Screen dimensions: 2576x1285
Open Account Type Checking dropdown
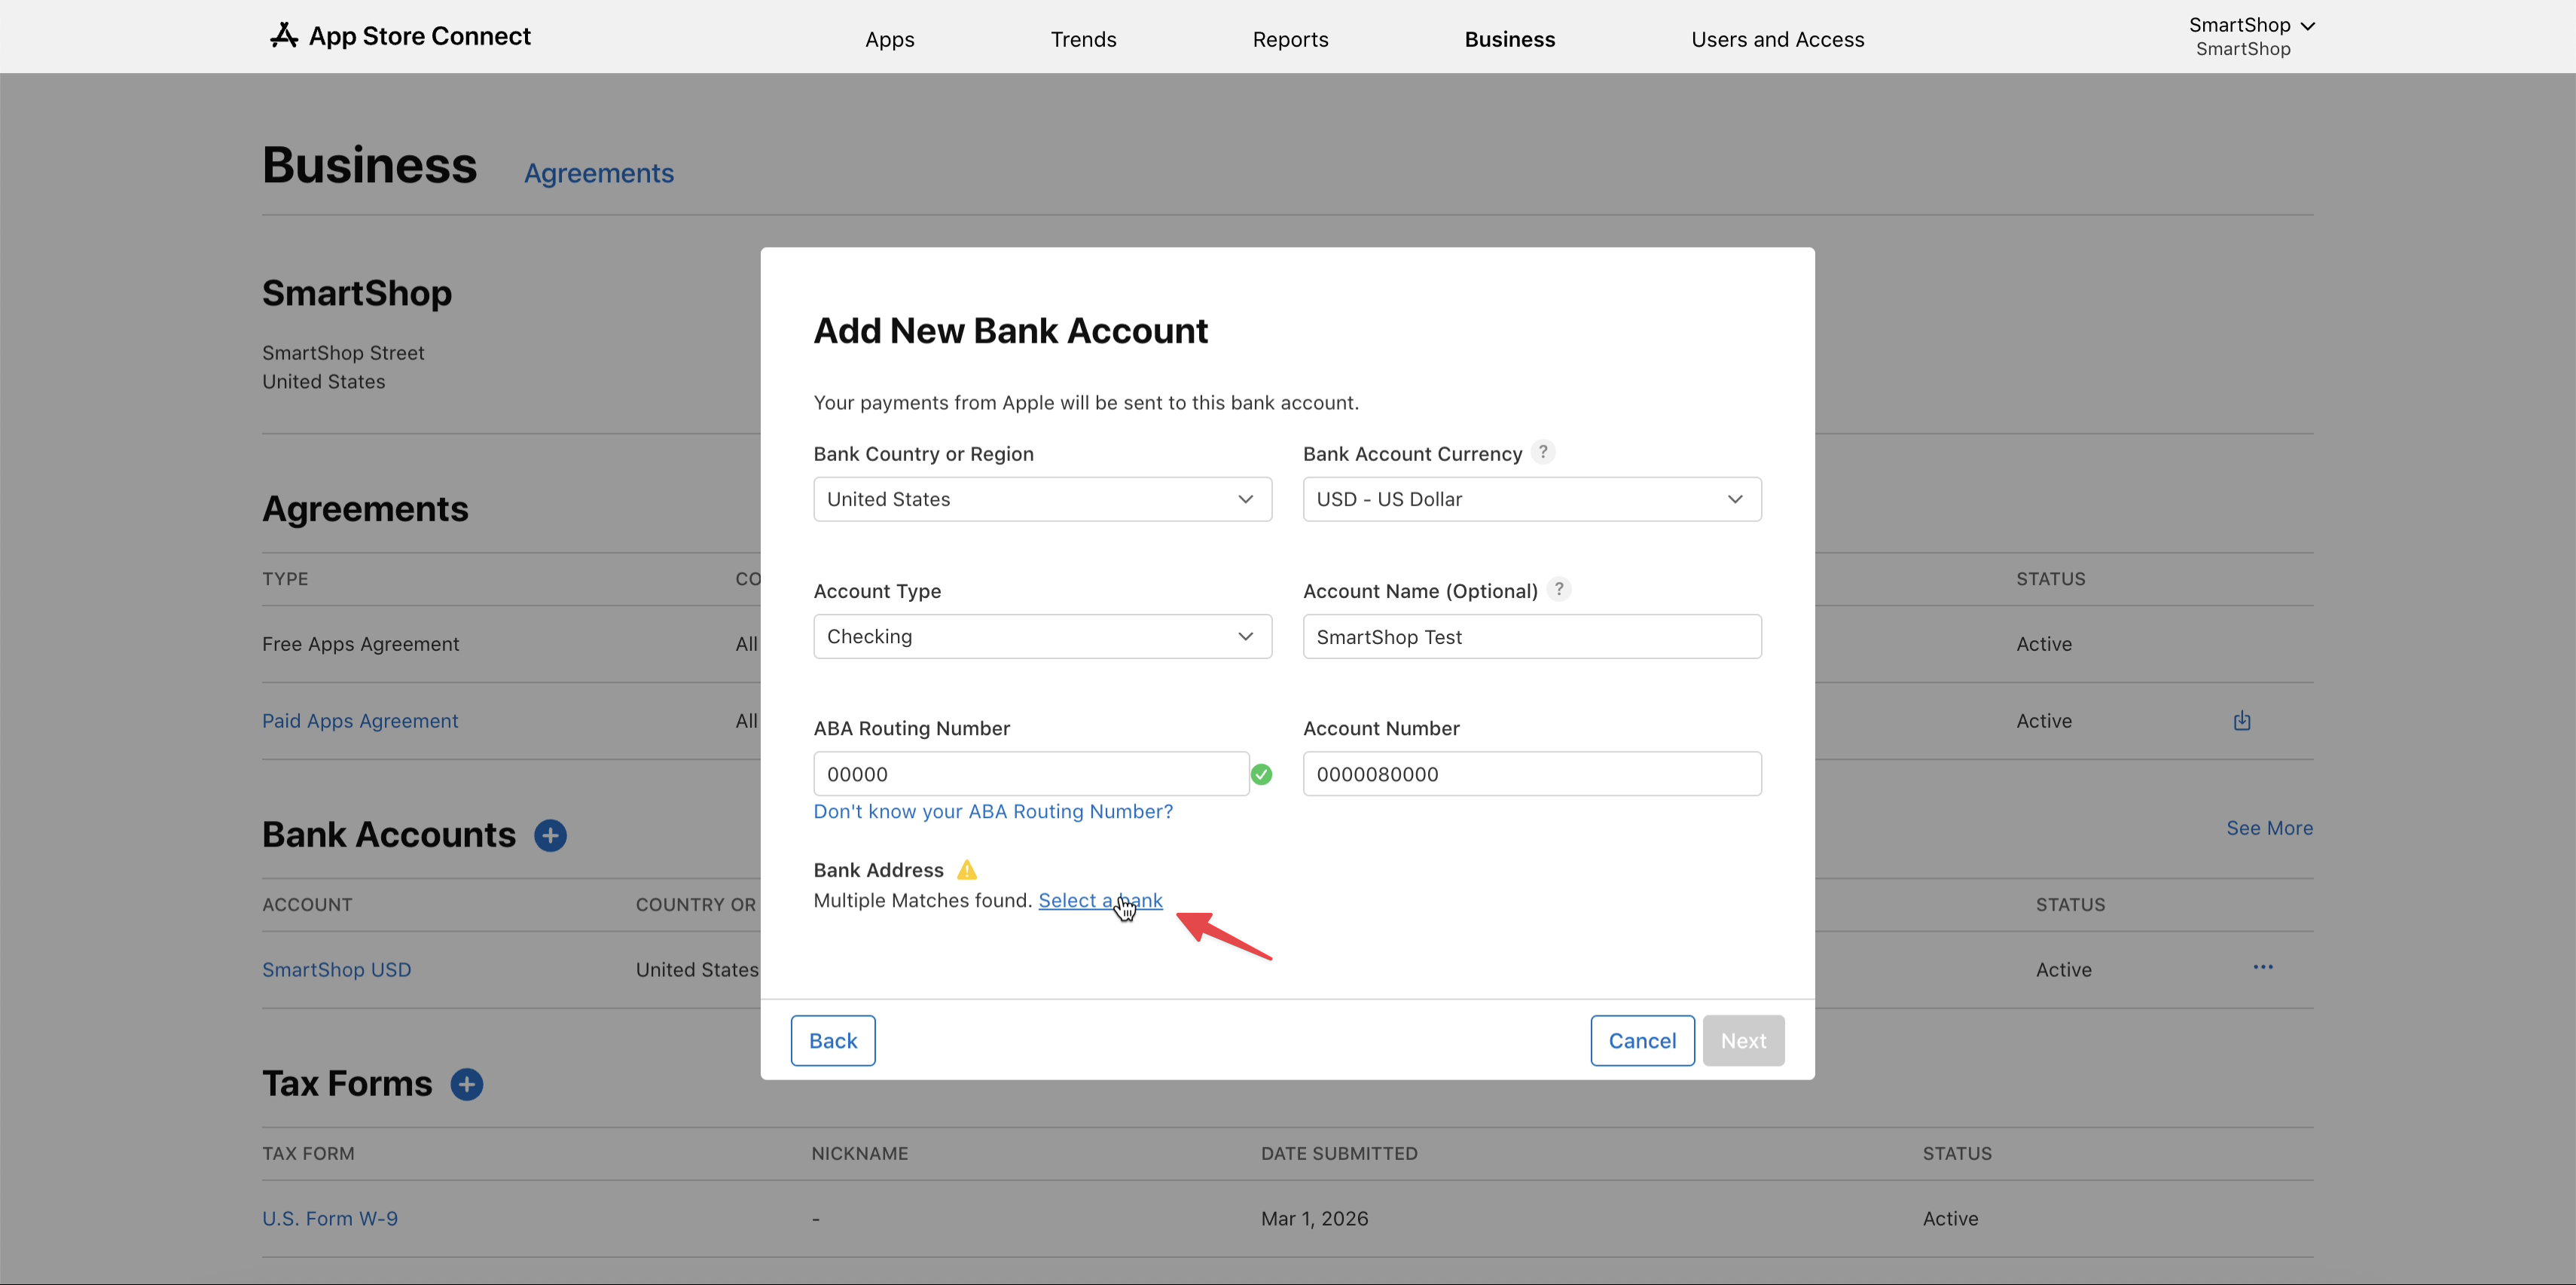(1042, 636)
